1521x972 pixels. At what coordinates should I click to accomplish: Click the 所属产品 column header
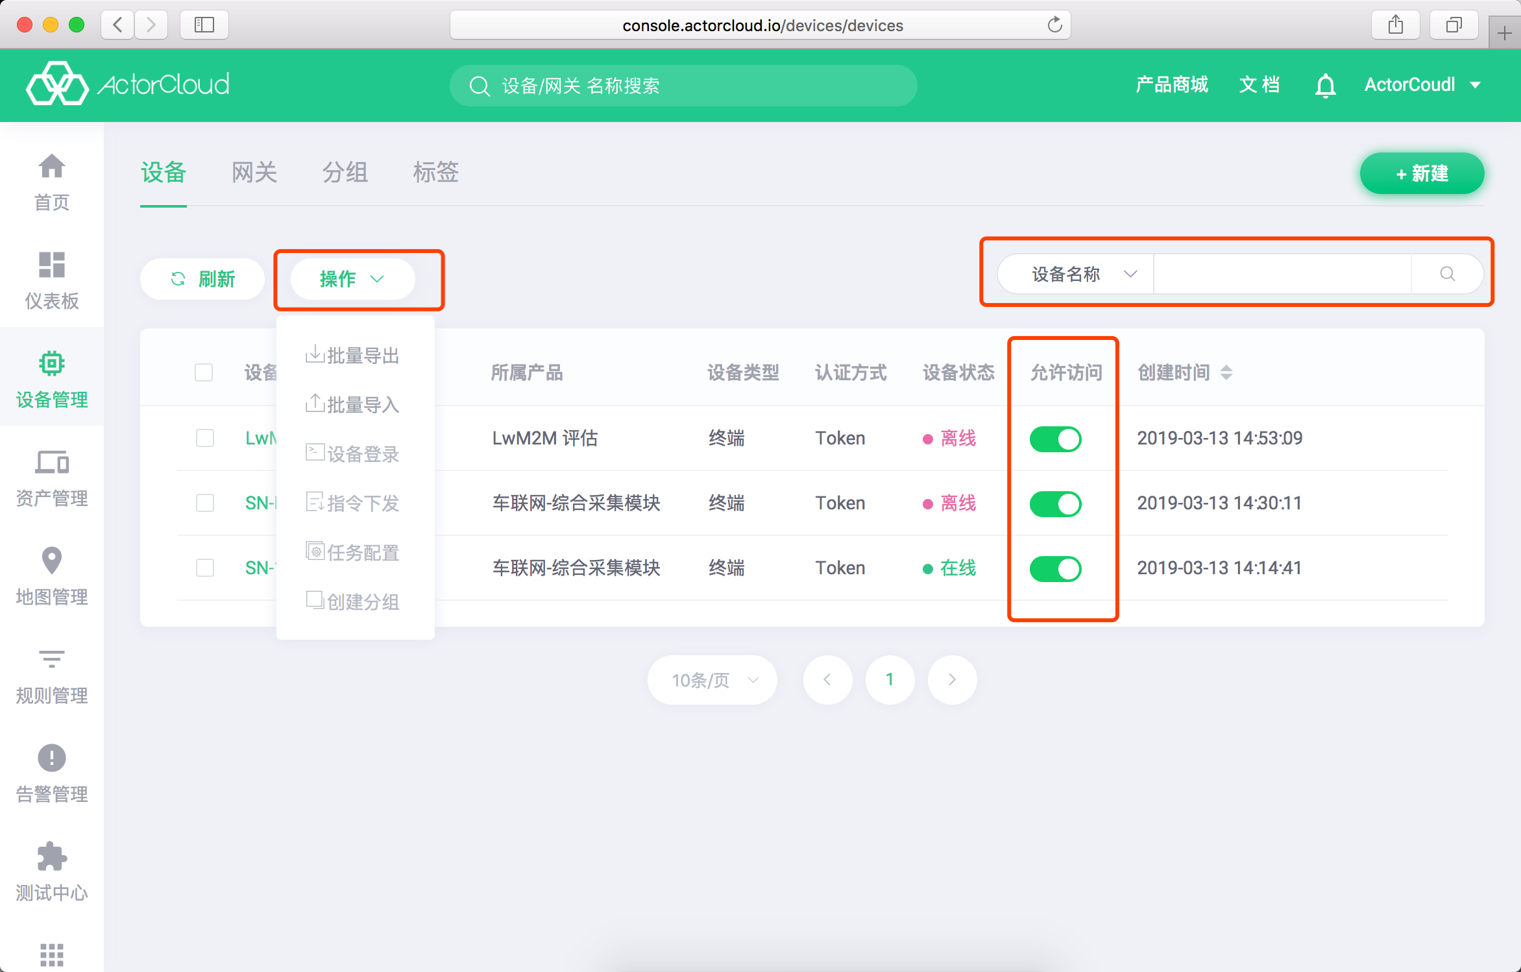click(527, 372)
